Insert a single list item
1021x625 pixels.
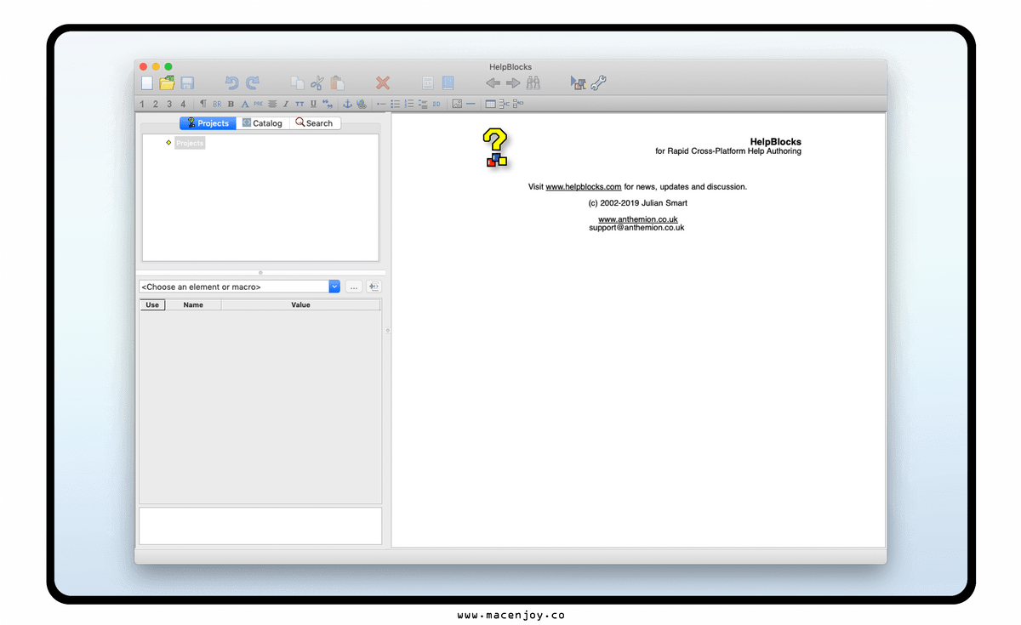pyautogui.click(x=381, y=104)
